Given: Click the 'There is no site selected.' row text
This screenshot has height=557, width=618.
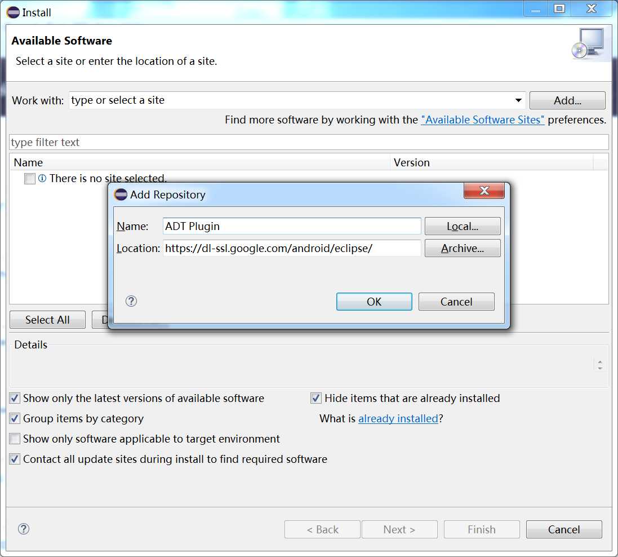Looking at the screenshot, I should click(108, 178).
